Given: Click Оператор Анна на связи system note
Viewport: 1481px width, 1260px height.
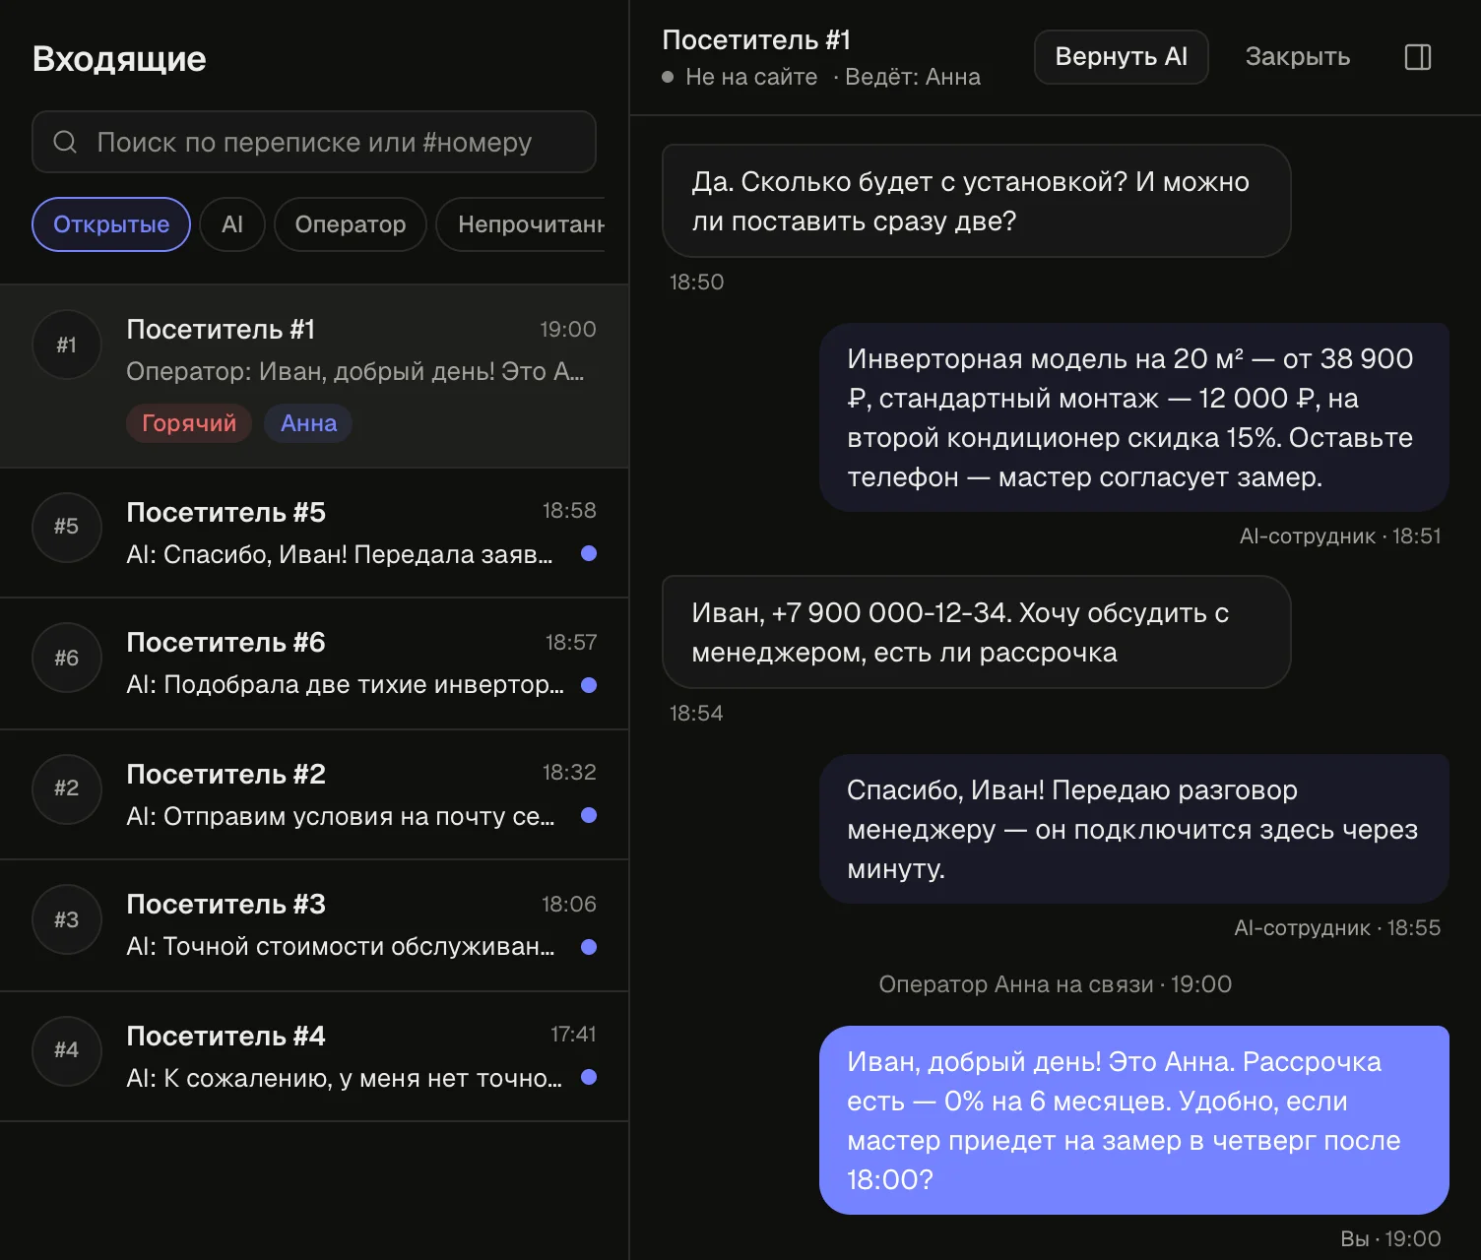Looking at the screenshot, I should [1055, 984].
